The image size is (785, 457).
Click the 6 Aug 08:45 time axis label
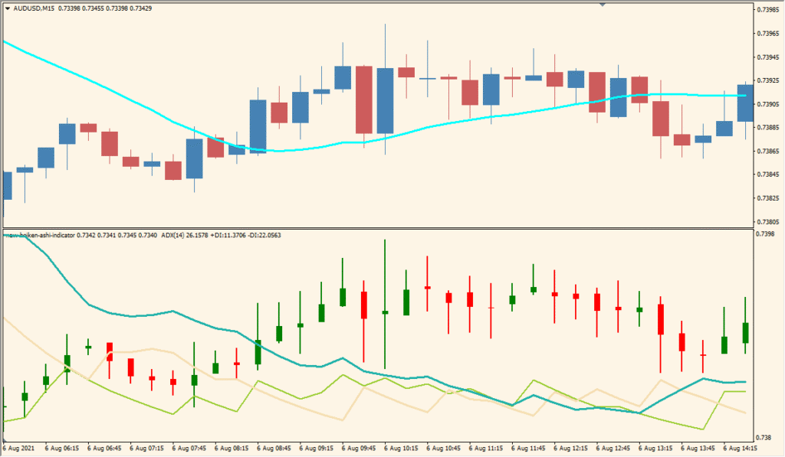coord(275,449)
